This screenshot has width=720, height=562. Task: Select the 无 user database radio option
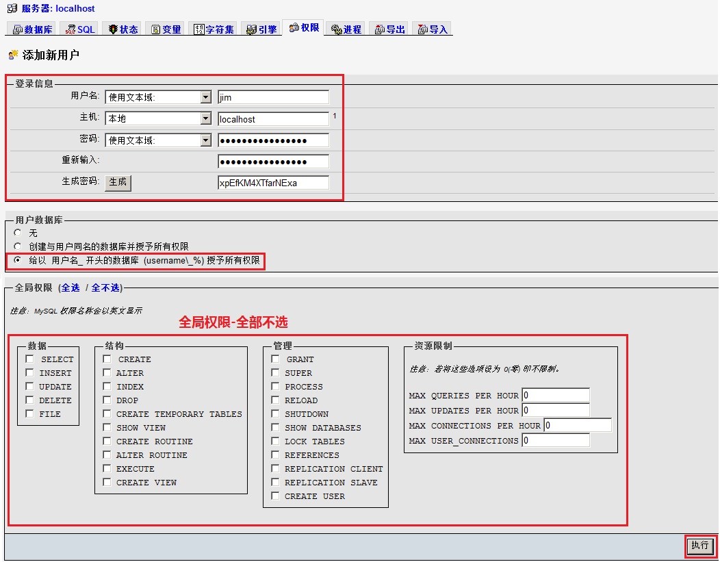pos(18,233)
